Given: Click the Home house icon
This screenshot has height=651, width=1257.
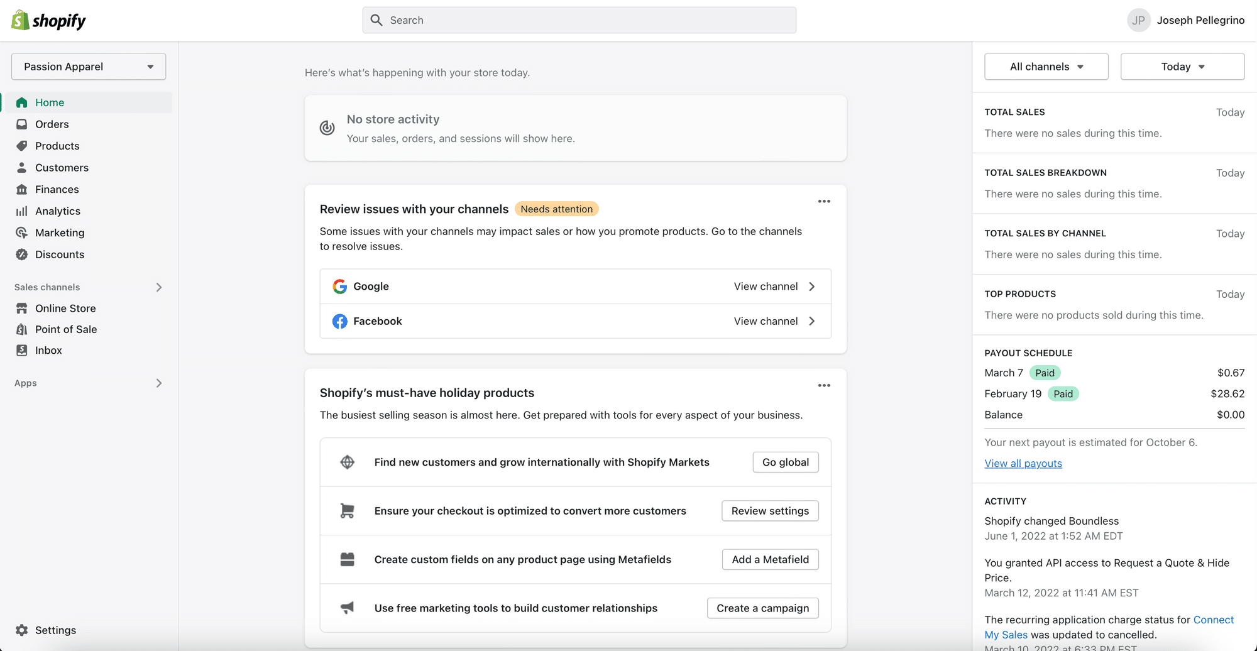Looking at the screenshot, I should point(22,102).
